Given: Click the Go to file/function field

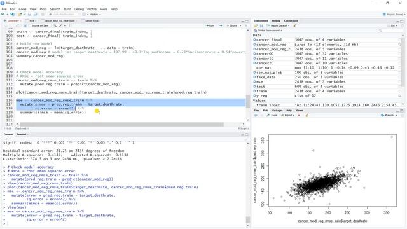Looking at the screenshot, I should [x=64, y=14].
